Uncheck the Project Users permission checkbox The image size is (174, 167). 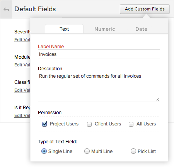point(44,124)
